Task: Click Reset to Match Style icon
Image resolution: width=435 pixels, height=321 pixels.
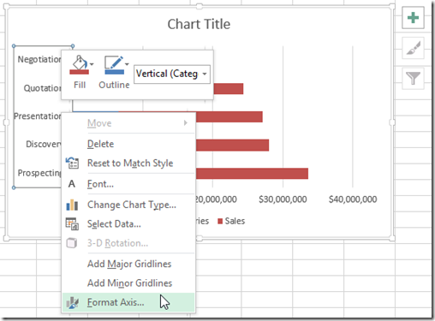Action: click(x=72, y=163)
